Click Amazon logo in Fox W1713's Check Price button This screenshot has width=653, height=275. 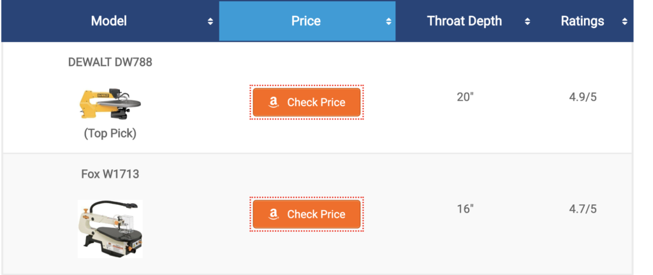click(274, 215)
